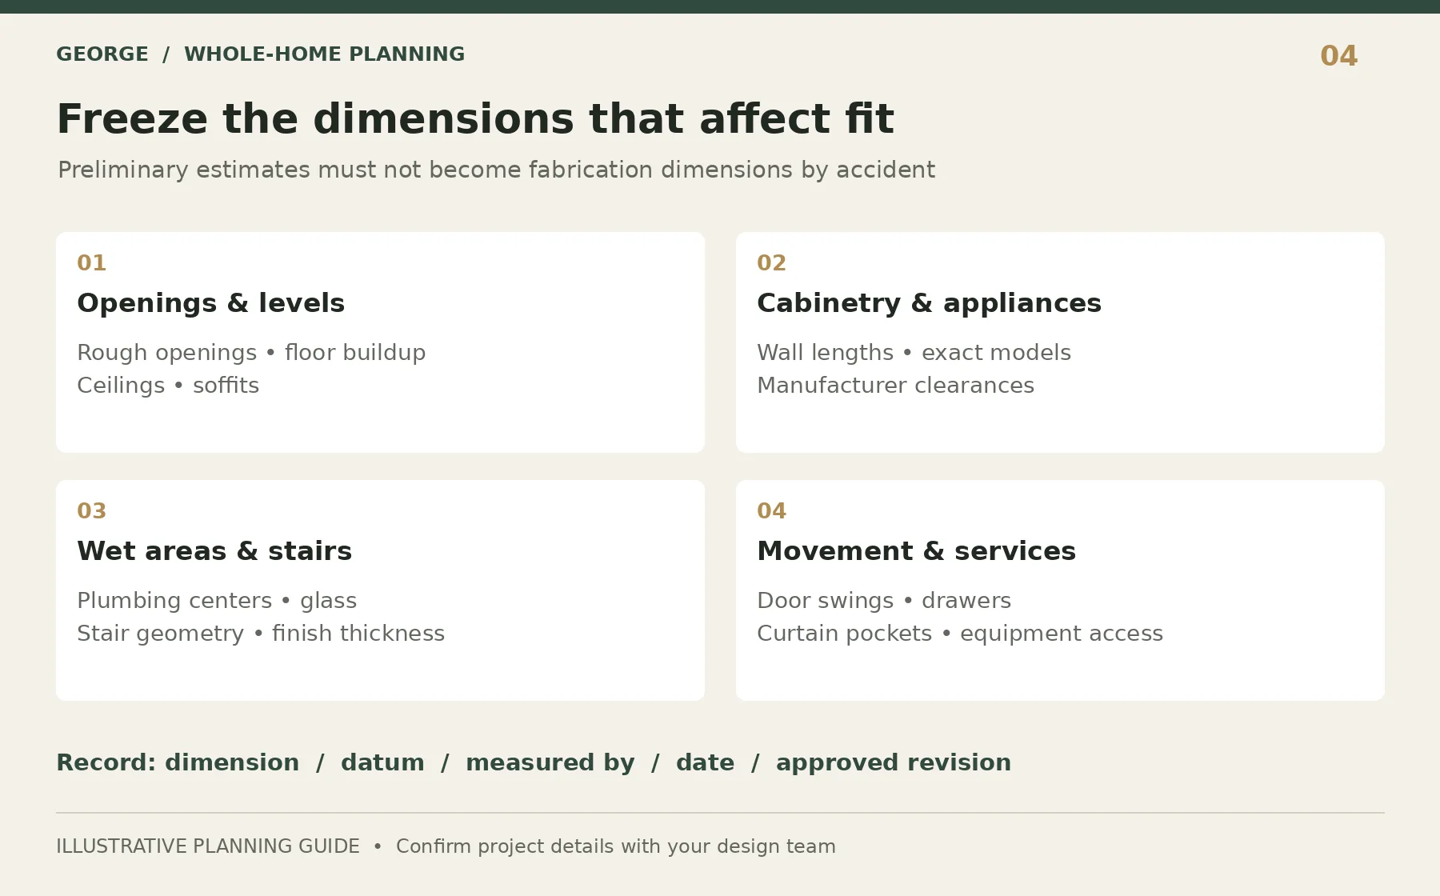The height and width of the screenshot is (896, 1440).
Task: Click the word 'datum' in record line
Action: point(382,762)
